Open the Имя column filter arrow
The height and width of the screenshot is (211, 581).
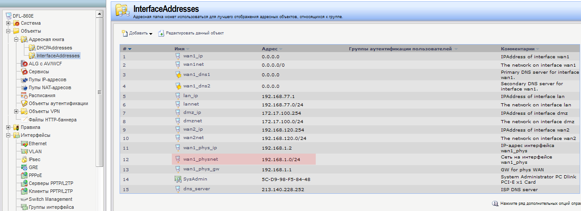[187, 49]
